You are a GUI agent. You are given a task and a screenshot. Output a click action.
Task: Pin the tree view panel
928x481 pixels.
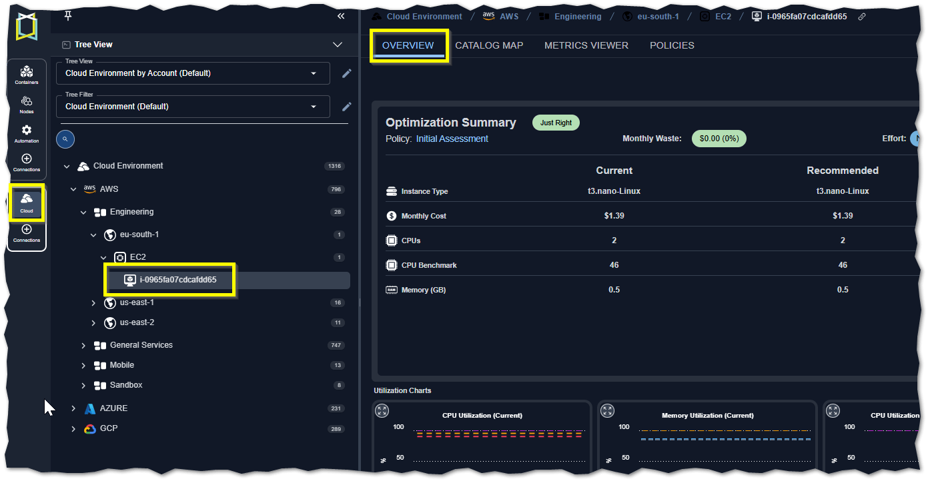pos(67,16)
